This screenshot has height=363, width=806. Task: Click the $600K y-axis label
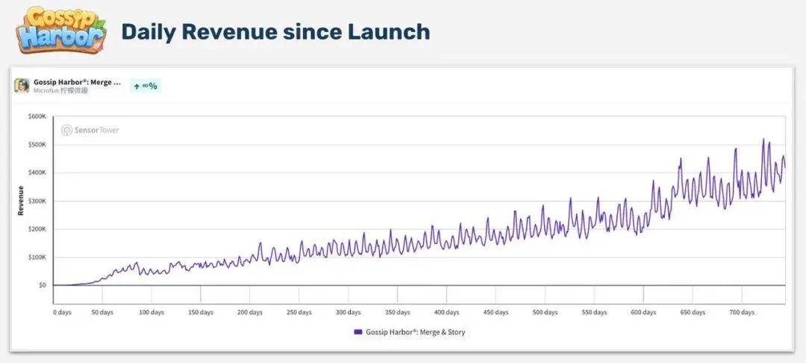(x=37, y=116)
